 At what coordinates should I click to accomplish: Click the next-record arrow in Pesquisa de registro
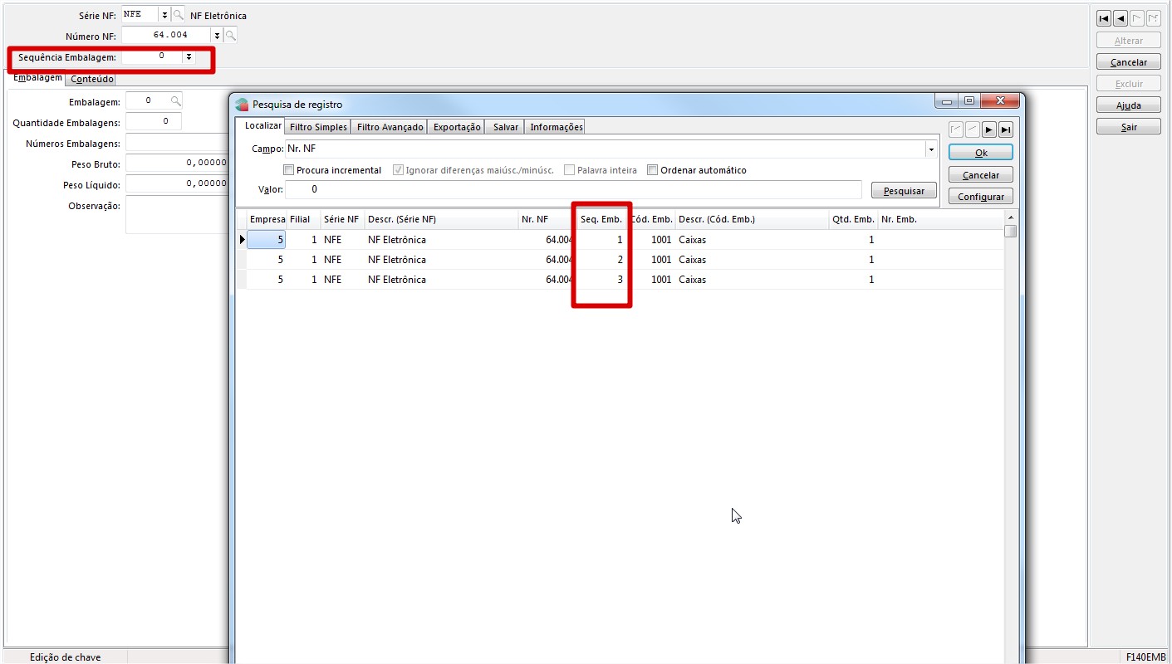coord(988,129)
